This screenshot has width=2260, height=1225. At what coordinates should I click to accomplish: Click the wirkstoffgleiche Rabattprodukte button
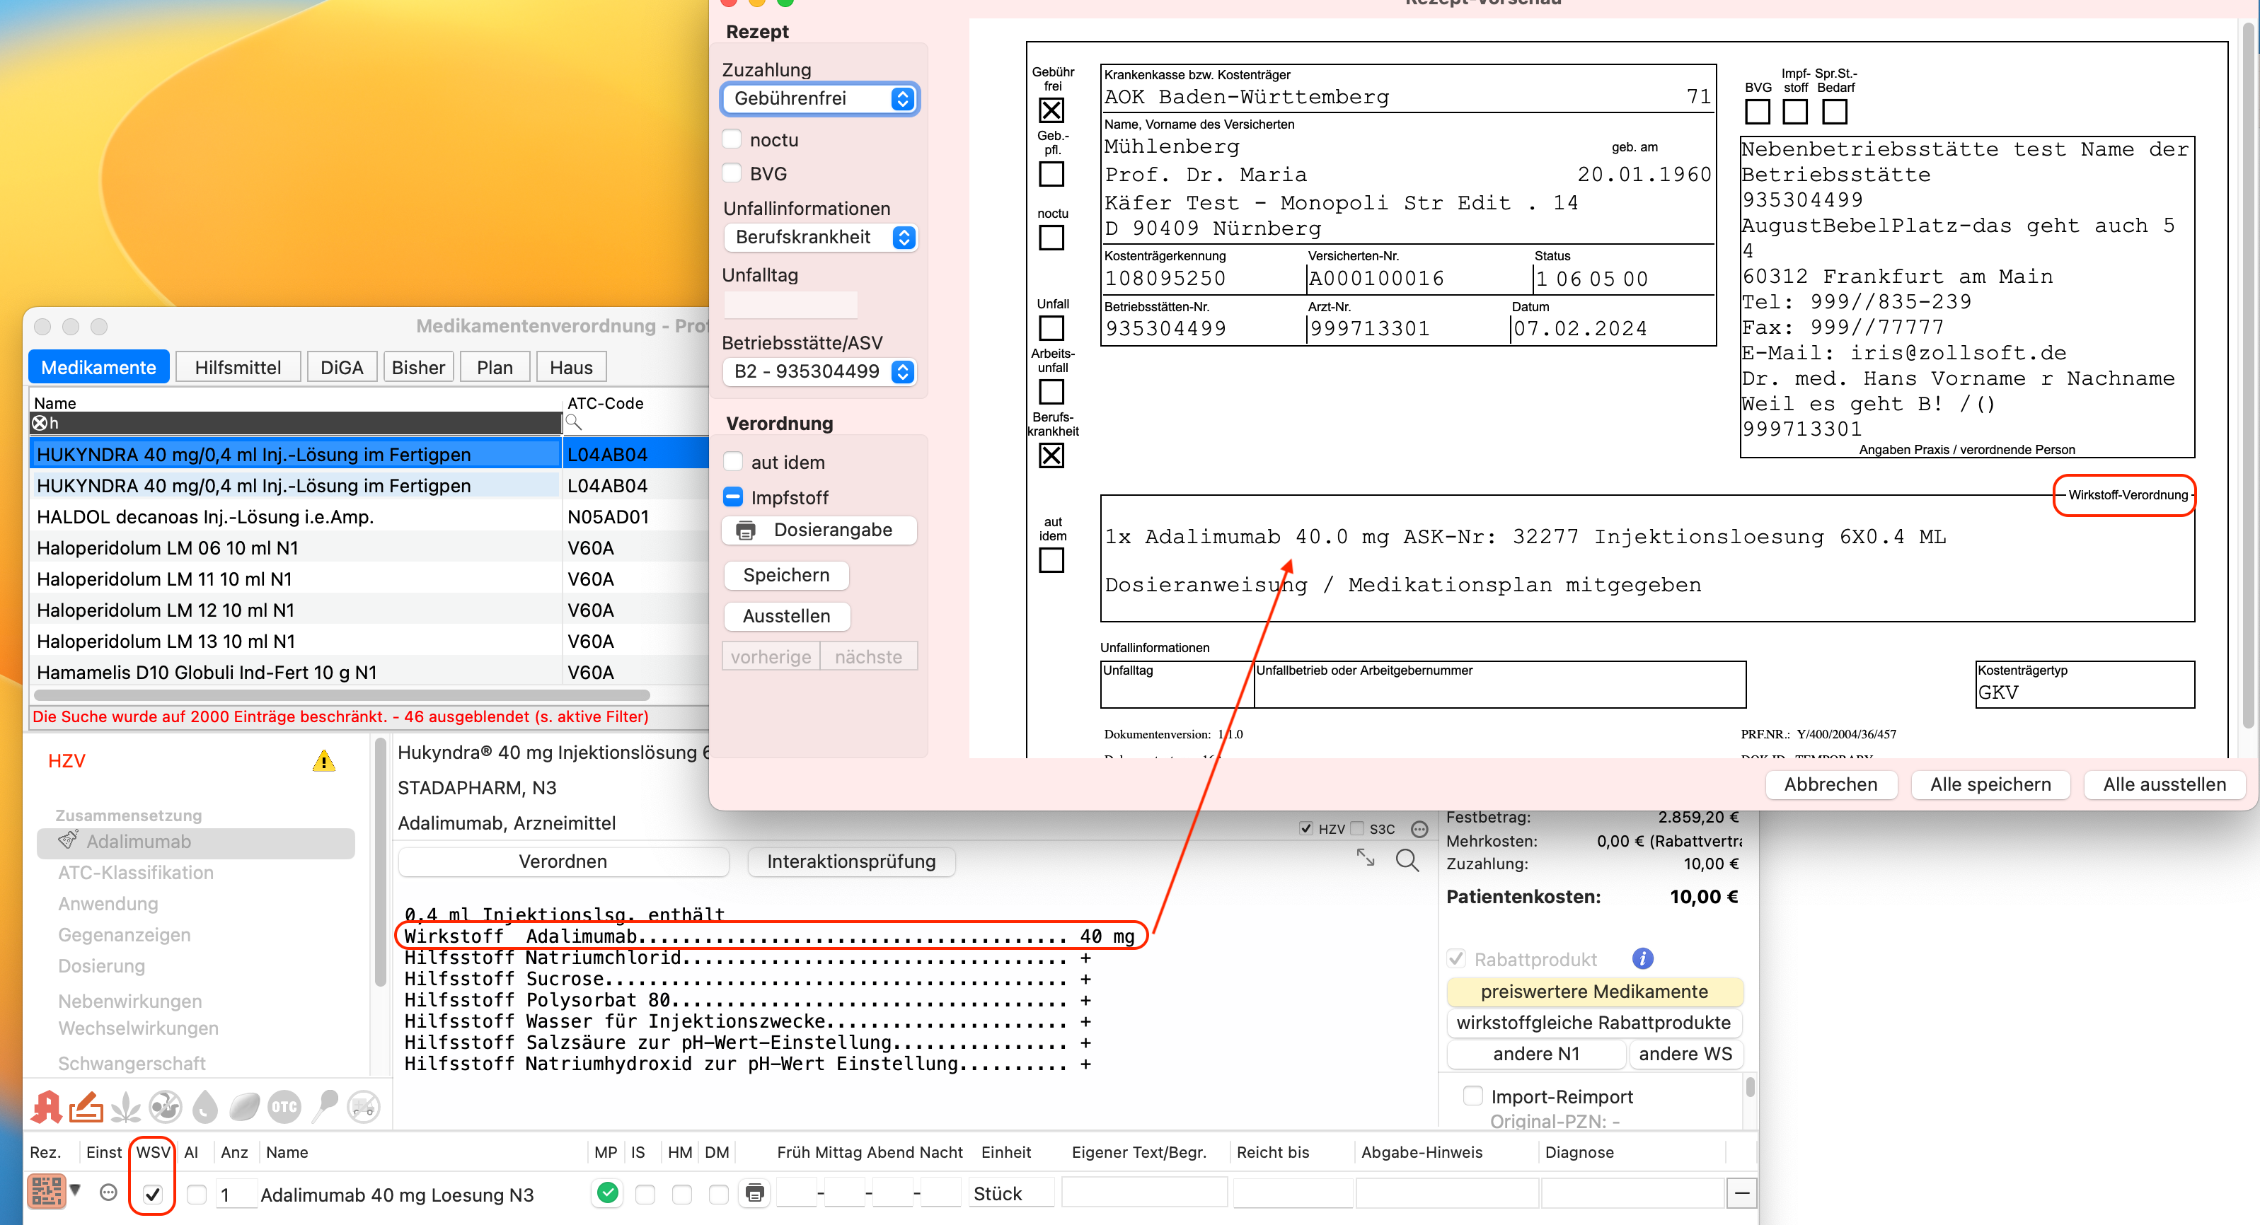coord(1593,1023)
